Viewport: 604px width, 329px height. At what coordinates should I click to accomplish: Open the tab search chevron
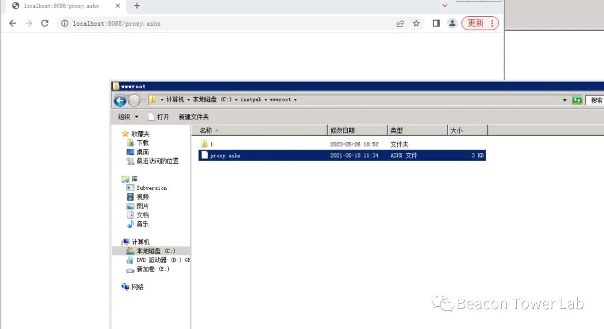445,6
